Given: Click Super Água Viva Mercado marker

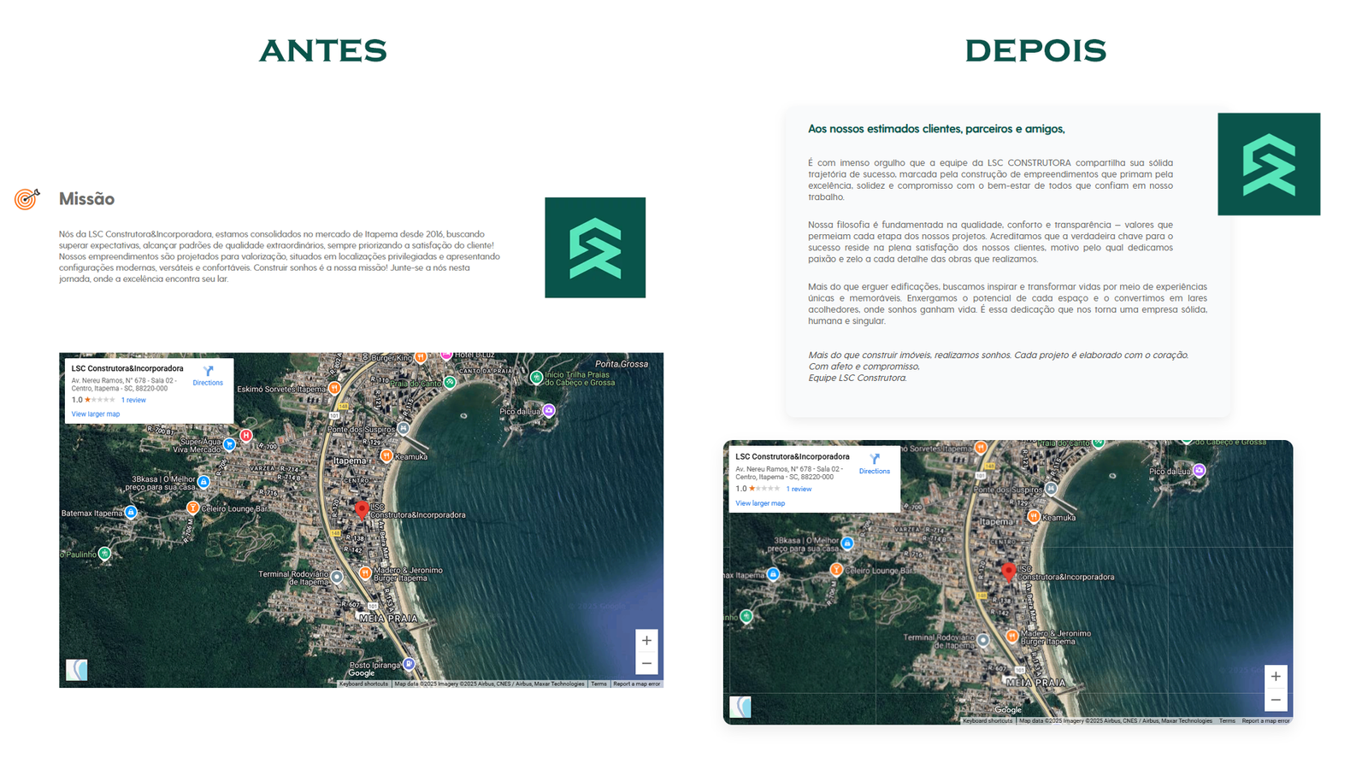Looking at the screenshot, I should tap(229, 444).
